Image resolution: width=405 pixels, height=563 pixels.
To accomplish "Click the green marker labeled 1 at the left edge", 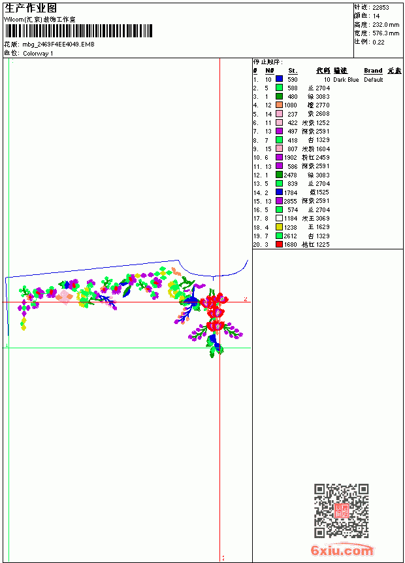I will [7, 346].
